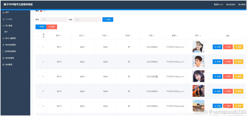Click 退出到前台 in top bar
247x116 pixels.
[231, 5]
